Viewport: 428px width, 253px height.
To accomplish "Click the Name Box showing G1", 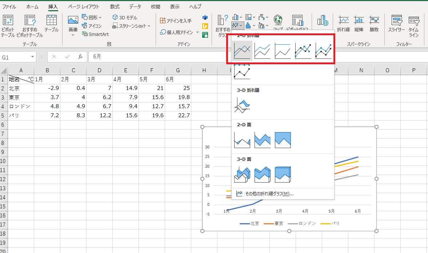I will pyautogui.click(x=15, y=57).
